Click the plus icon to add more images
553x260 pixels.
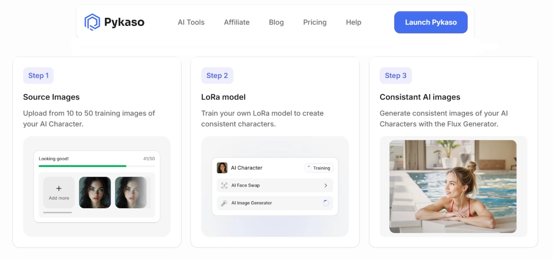(59, 188)
